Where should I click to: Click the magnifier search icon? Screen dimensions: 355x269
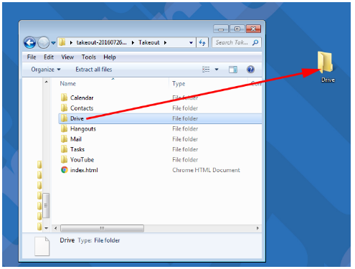pyautogui.click(x=255, y=42)
